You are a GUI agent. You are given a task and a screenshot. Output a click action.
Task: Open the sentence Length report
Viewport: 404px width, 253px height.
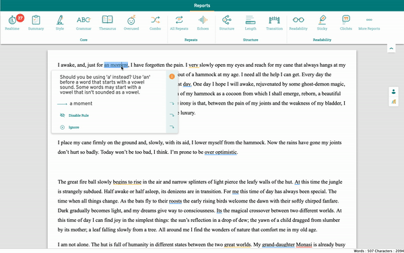pyautogui.click(x=250, y=23)
